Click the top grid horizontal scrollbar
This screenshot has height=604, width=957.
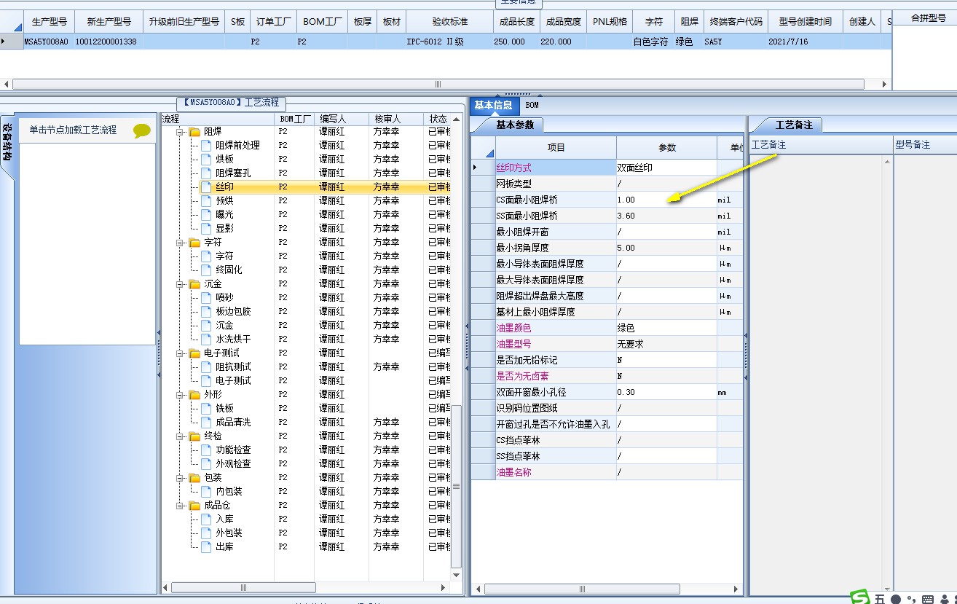[438, 84]
